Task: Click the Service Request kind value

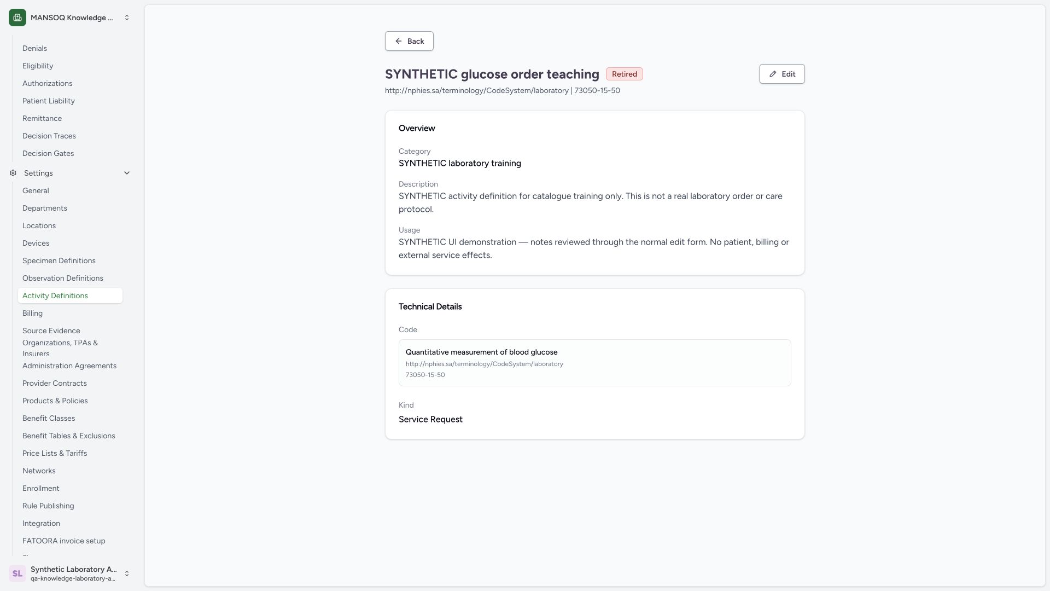Action: [x=430, y=419]
